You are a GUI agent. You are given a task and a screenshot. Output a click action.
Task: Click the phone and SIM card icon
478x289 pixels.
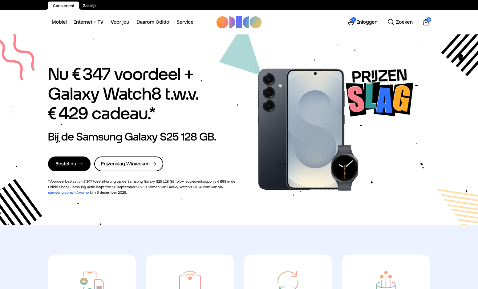coord(92,280)
